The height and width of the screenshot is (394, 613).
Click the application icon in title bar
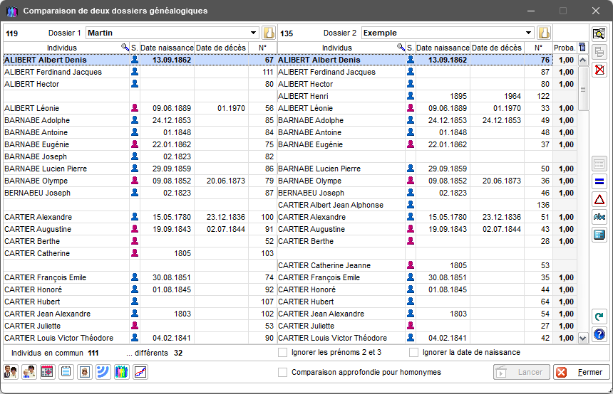[x=12, y=11]
